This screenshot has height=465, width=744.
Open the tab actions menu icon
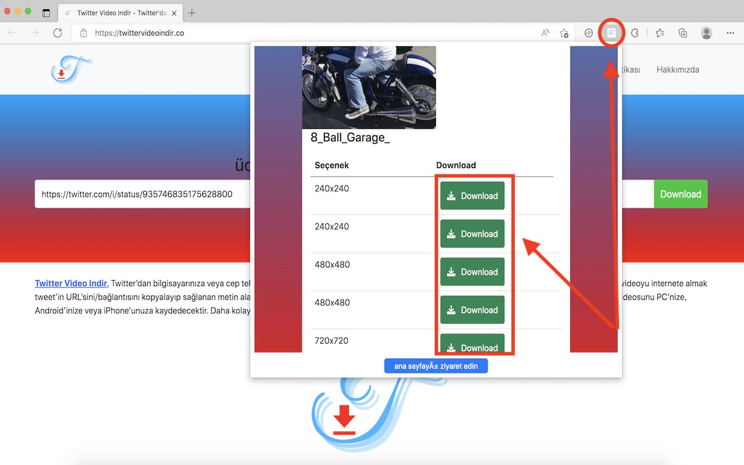[46, 13]
